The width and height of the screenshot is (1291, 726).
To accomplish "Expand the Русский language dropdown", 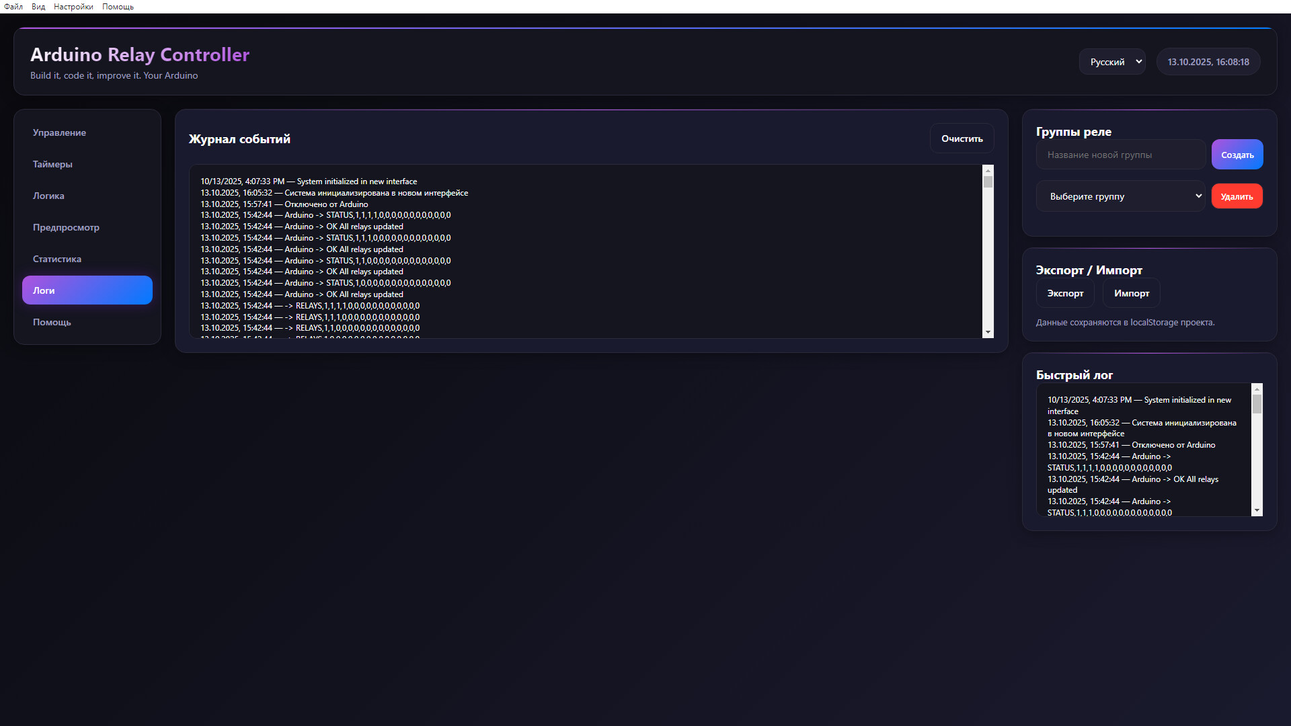I will (1112, 62).
